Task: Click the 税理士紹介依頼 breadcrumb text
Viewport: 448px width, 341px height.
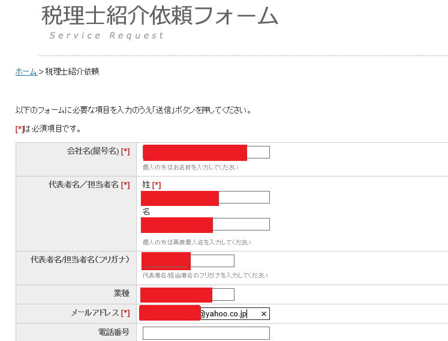Action: [x=72, y=71]
